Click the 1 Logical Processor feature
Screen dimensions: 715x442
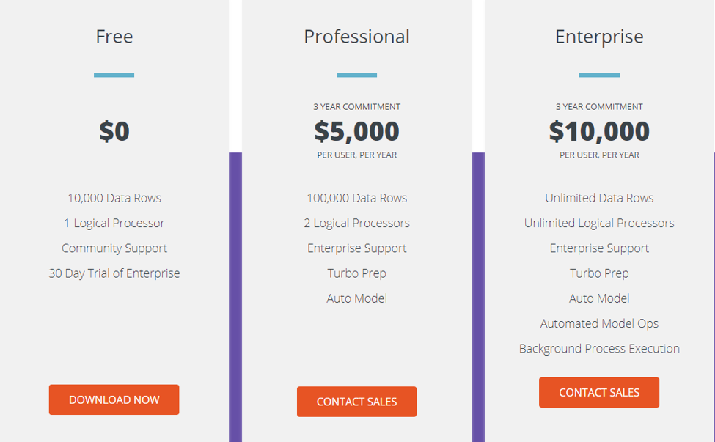click(114, 223)
